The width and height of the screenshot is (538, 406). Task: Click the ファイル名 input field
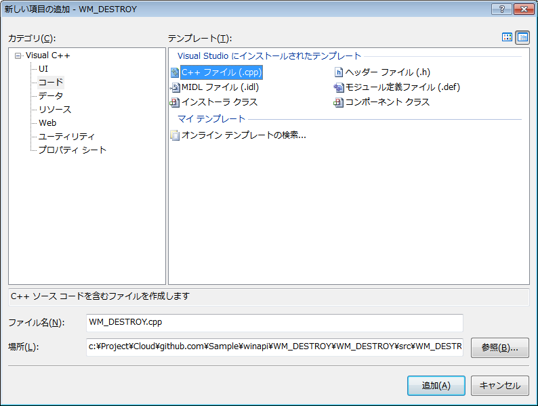point(274,323)
